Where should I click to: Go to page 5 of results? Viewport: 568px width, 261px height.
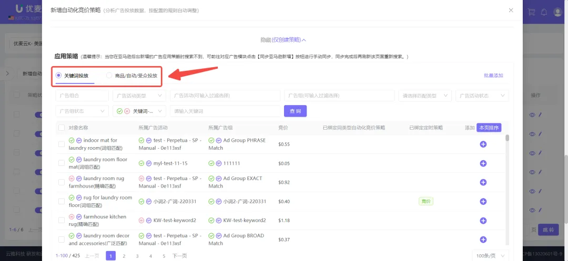tap(164, 256)
